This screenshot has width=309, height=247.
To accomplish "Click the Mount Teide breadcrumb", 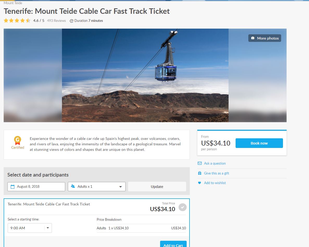I will (x=13, y=3).
